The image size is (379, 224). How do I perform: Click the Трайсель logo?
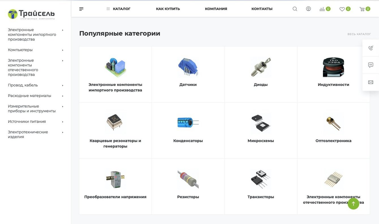point(31,14)
